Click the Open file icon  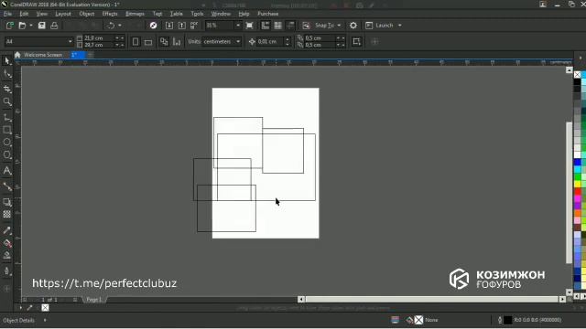22,26
